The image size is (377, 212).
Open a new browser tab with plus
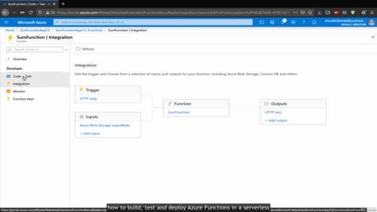click(63, 4)
